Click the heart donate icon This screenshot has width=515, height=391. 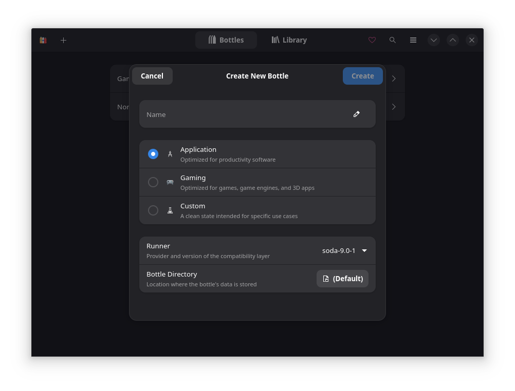coord(372,40)
